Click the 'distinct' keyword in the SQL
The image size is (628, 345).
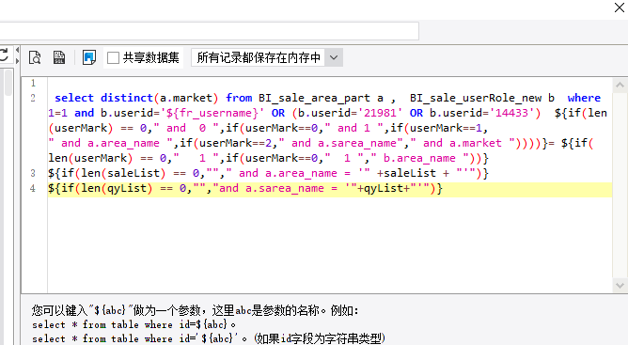(127, 98)
